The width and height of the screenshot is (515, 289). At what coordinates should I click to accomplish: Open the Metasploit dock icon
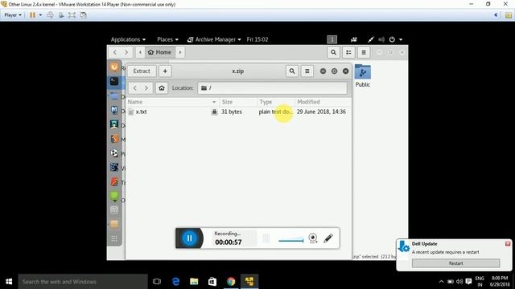(114, 110)
